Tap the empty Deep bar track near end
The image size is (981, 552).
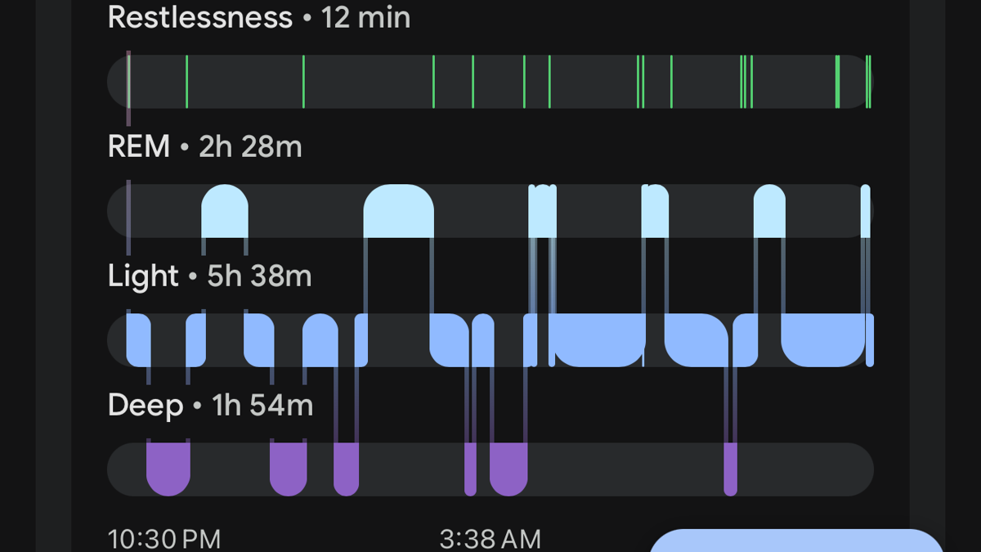[x=805, y=469]
